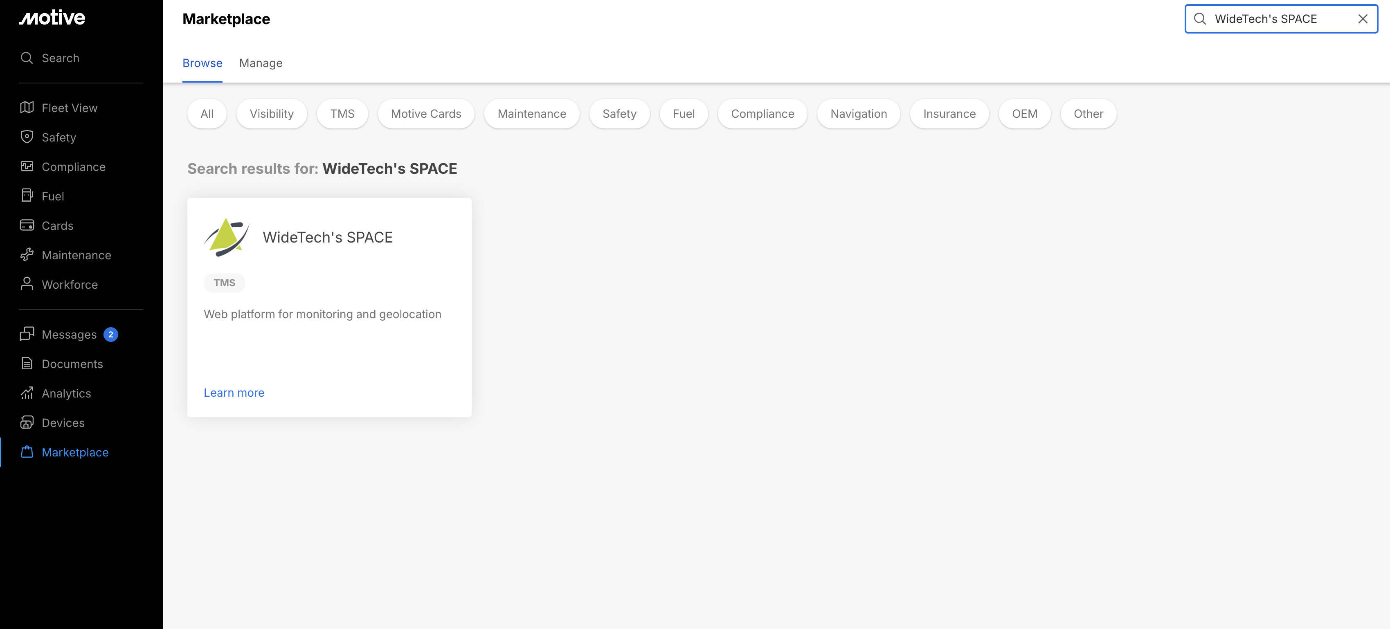Click the Maintenance wrench icon
This screenshot has width=1390, height=629.
(27, 255)
